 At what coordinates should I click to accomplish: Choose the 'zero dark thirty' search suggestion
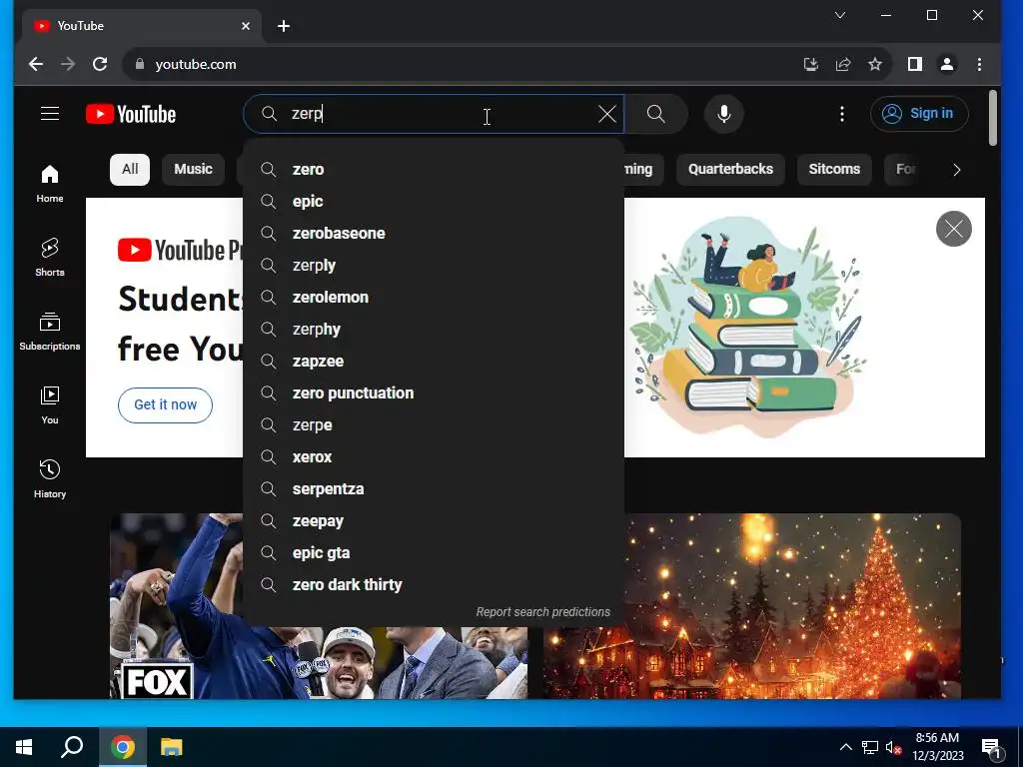point(434,585)
